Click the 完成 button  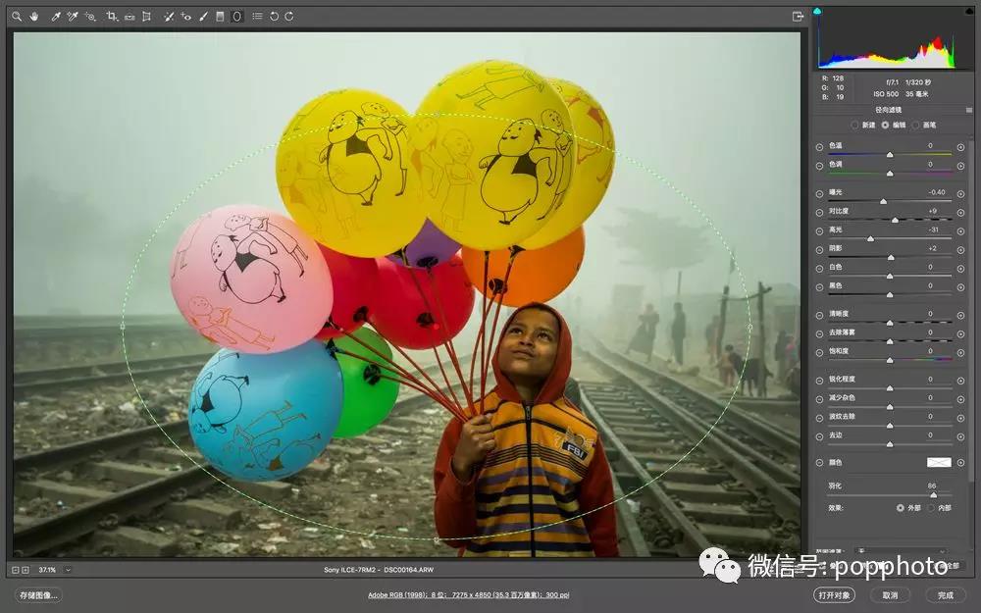point(946,595)
